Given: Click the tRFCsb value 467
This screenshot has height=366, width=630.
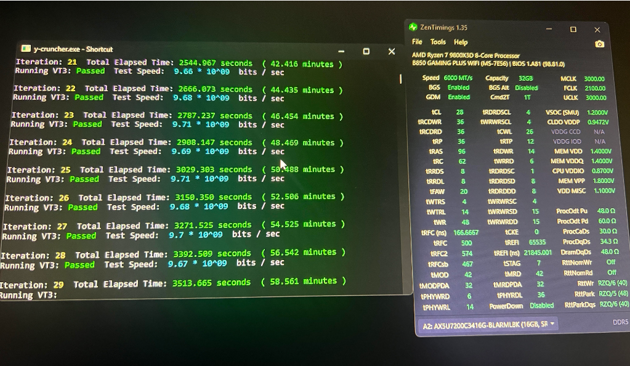Looking at the screenshot, I should pyautogui.click(x=467, y=264).
